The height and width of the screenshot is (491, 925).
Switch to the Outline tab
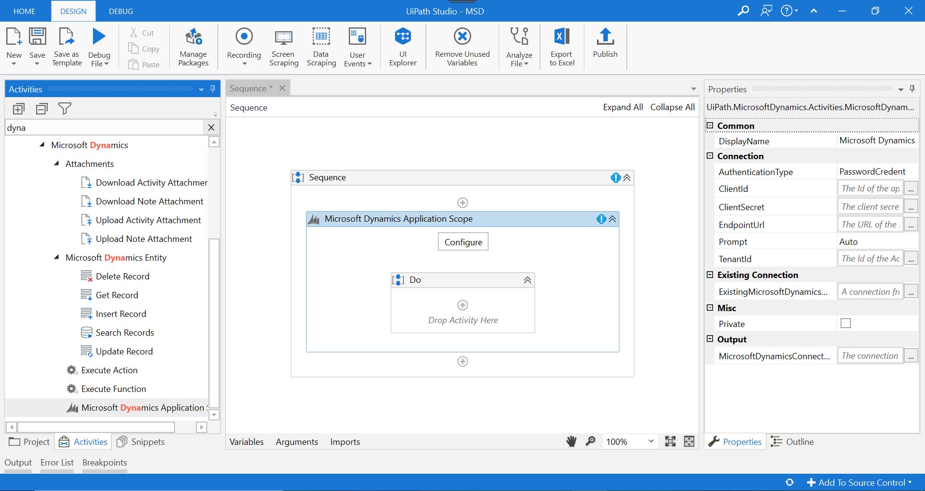[x=793, y=441]
